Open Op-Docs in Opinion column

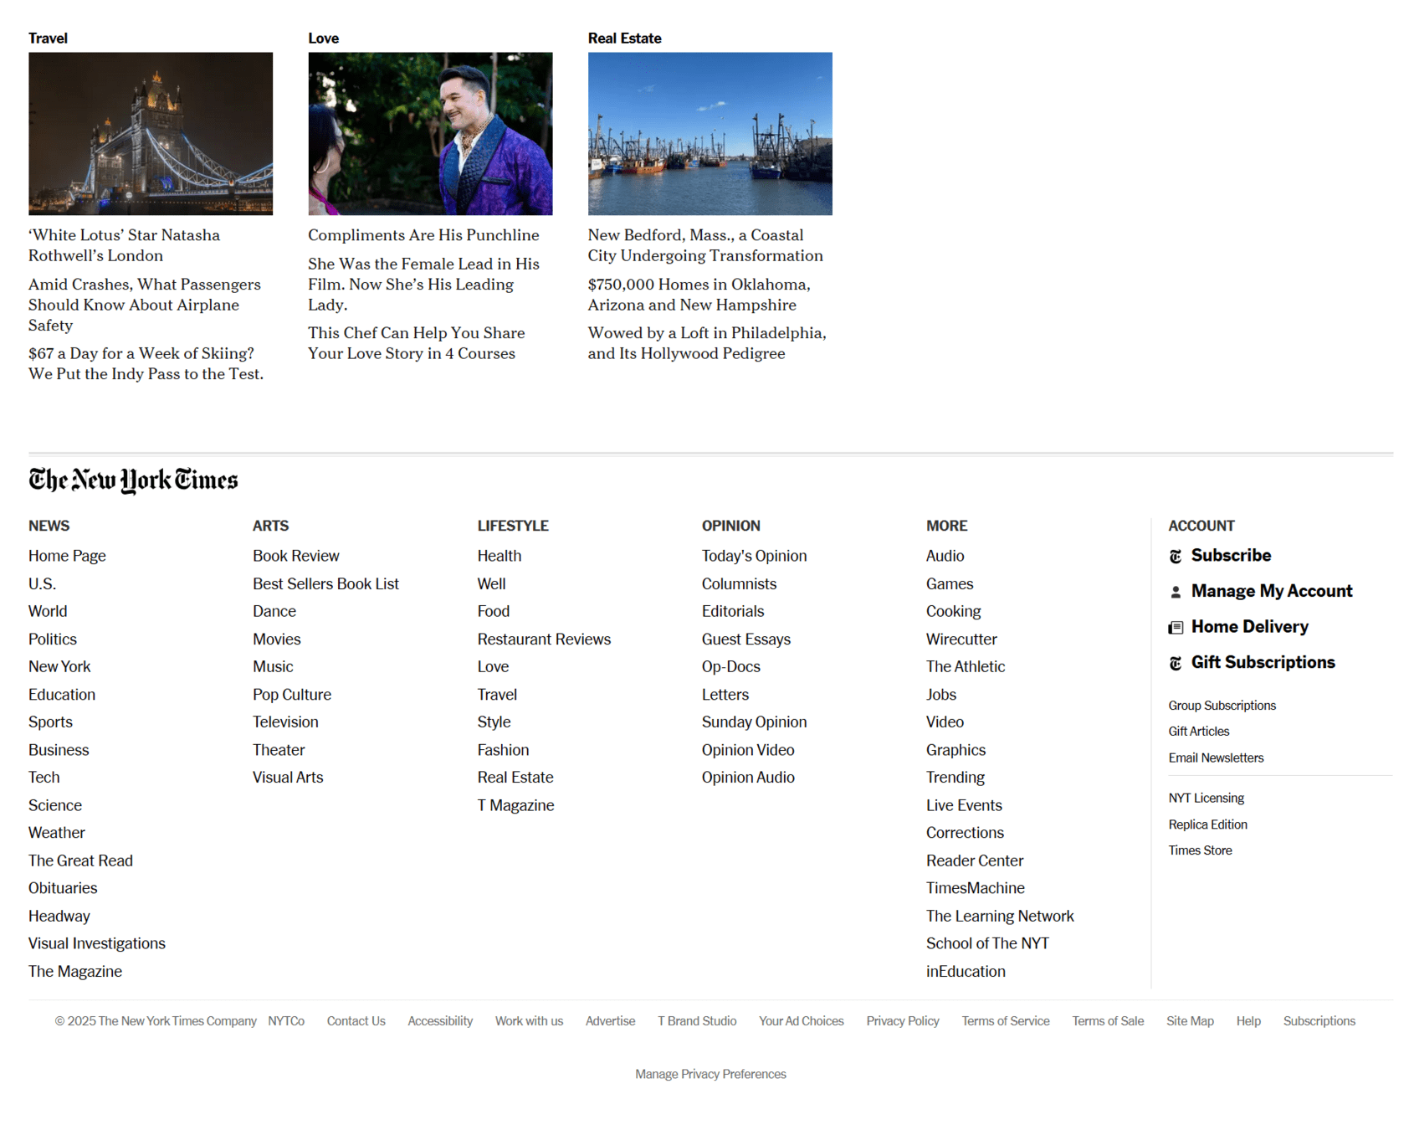pyautogui.click(x=730, y=667)
